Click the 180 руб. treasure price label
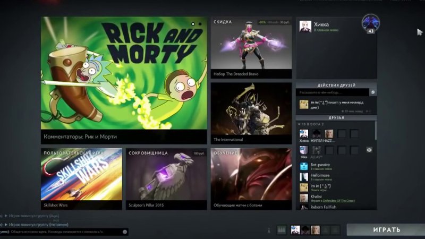The image size is (425, 239). [199, 153]
